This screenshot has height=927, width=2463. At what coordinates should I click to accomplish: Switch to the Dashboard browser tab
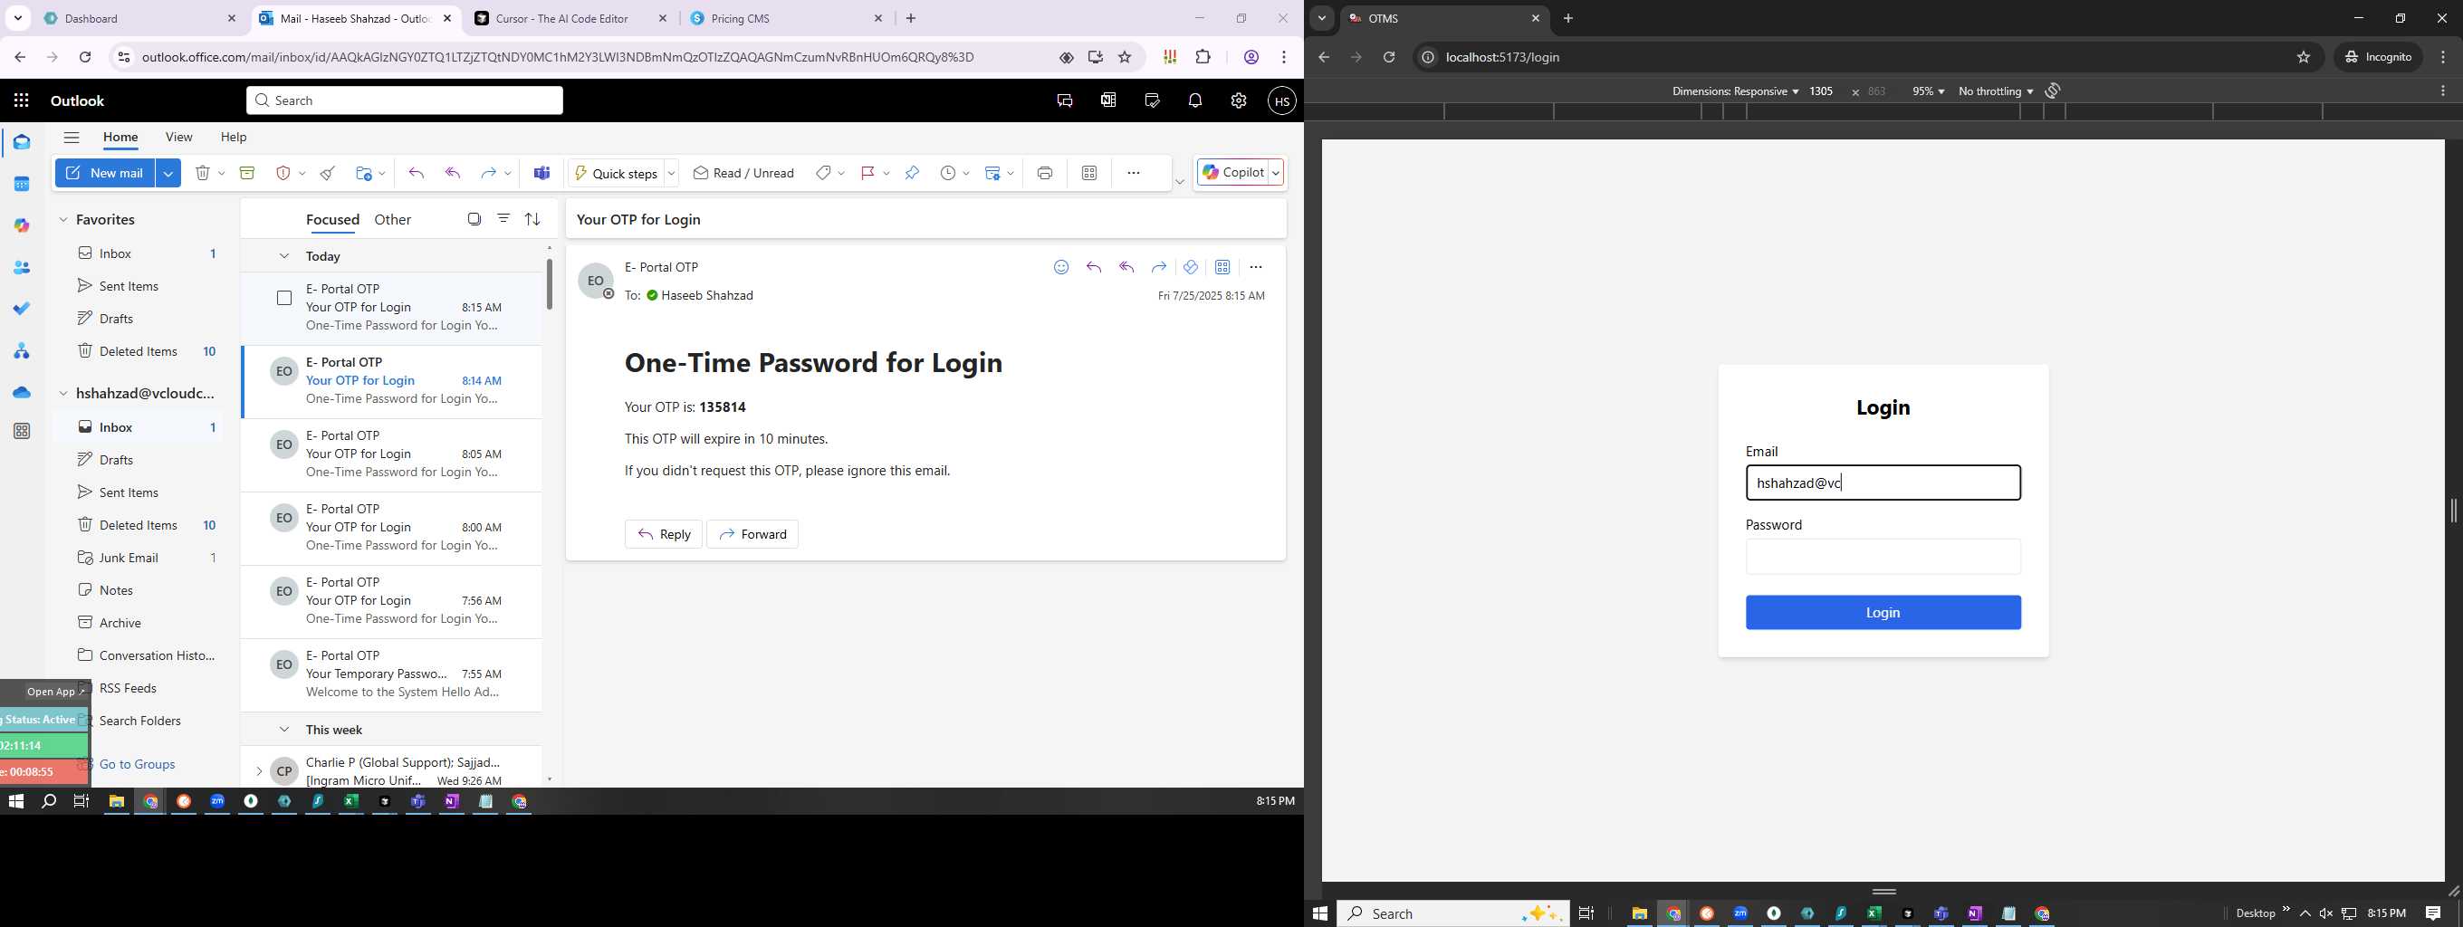click(139, 18)
